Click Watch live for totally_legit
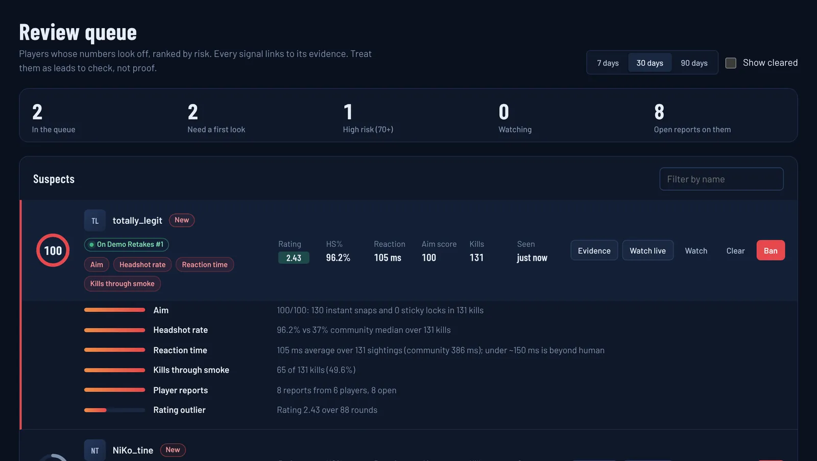Image resolution: width=817 pixels, height=461 pixels. tap(647, 250)
